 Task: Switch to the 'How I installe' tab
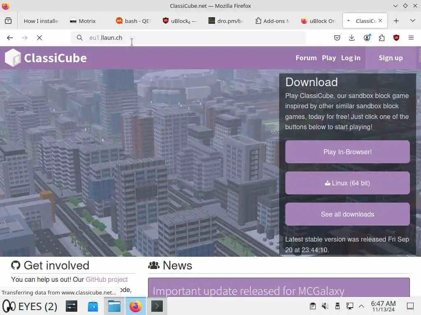coord(41,21)
